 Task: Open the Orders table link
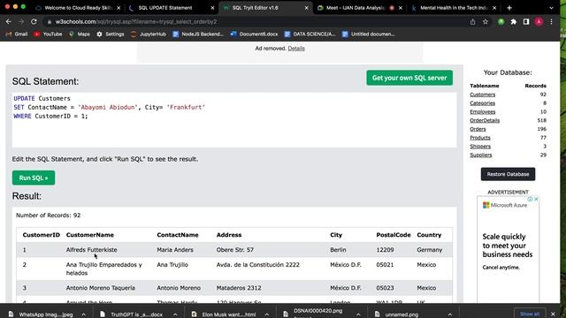(478, 129)
